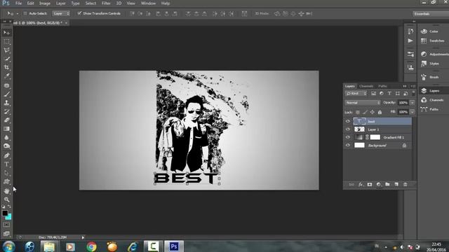
Task: Toggle lock transparent pixels
Action: pos(358,112)
